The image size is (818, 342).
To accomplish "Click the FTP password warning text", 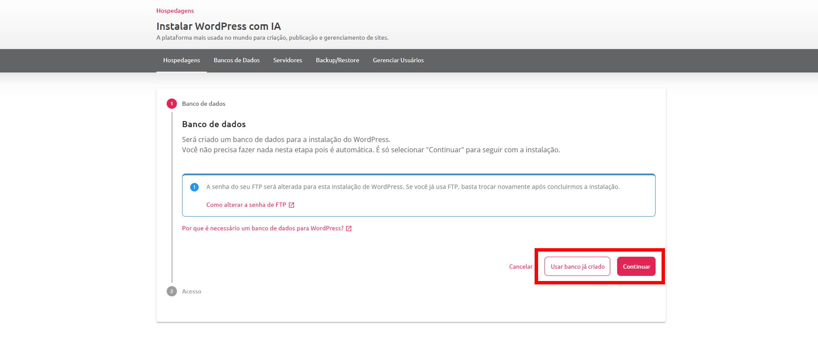I will [x=413, y=187].
